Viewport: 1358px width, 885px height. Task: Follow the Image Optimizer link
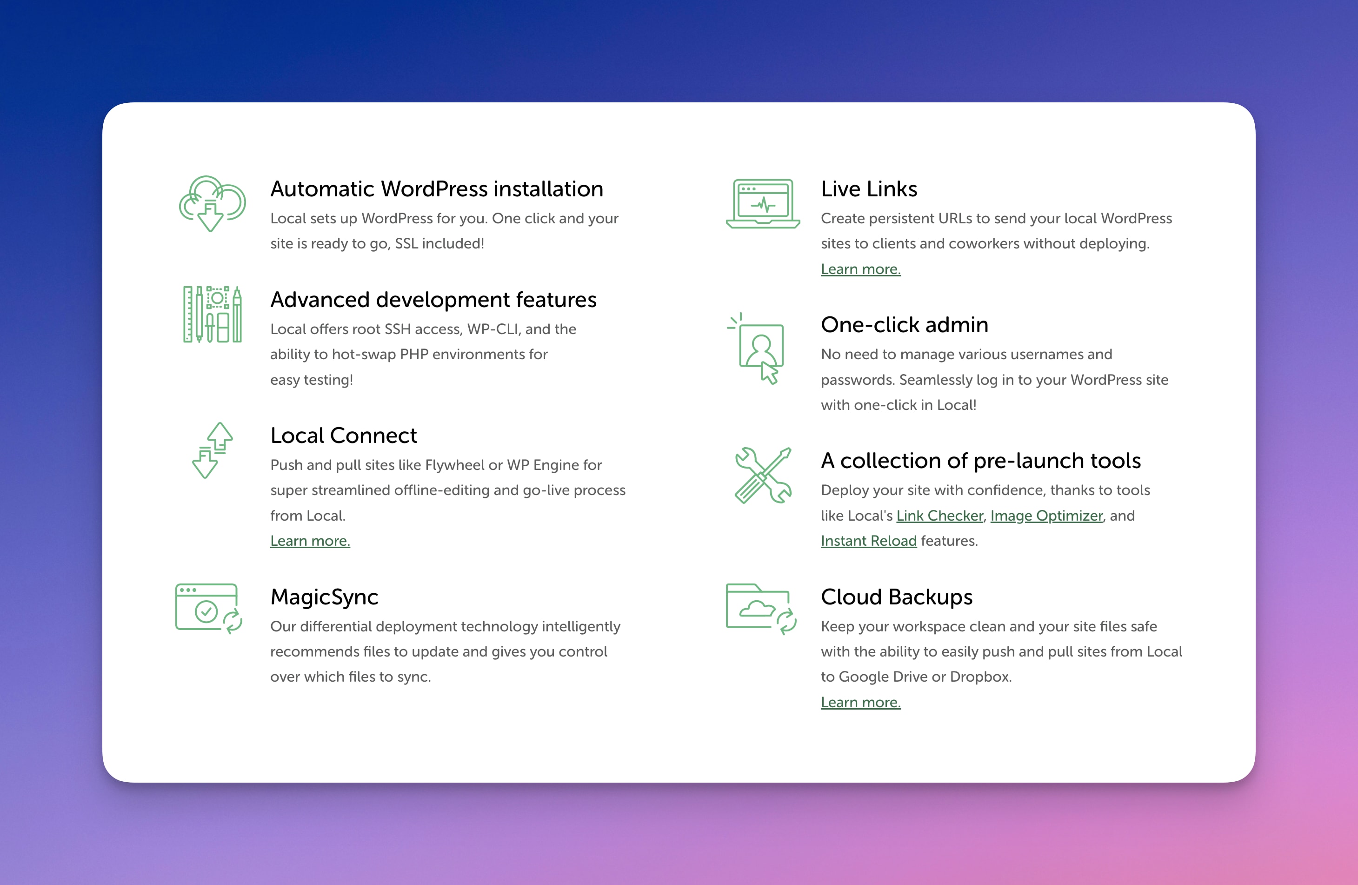tap(1046, 516)
